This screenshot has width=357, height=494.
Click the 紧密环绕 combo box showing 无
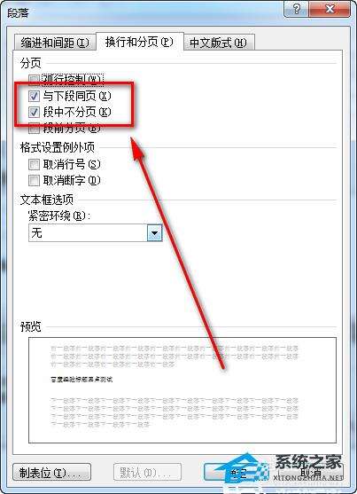[x=95, y=233]
